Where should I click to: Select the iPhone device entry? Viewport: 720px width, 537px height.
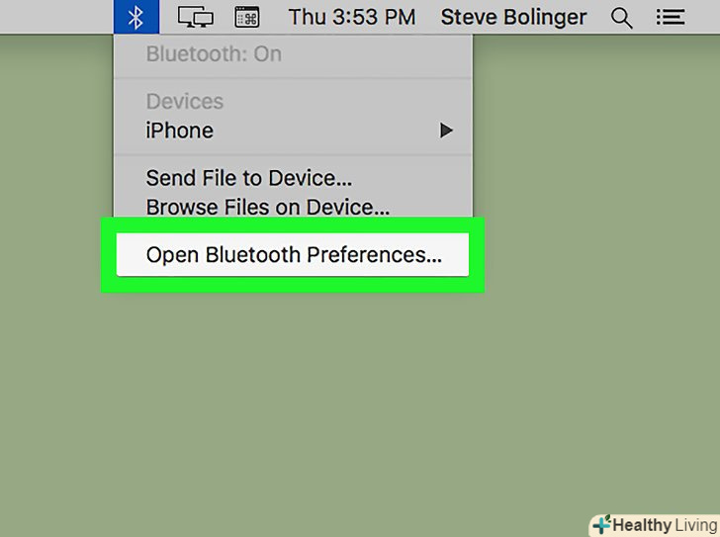pyautogui.click(x=180, y=131)
